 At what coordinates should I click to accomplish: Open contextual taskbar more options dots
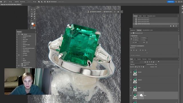122,12
